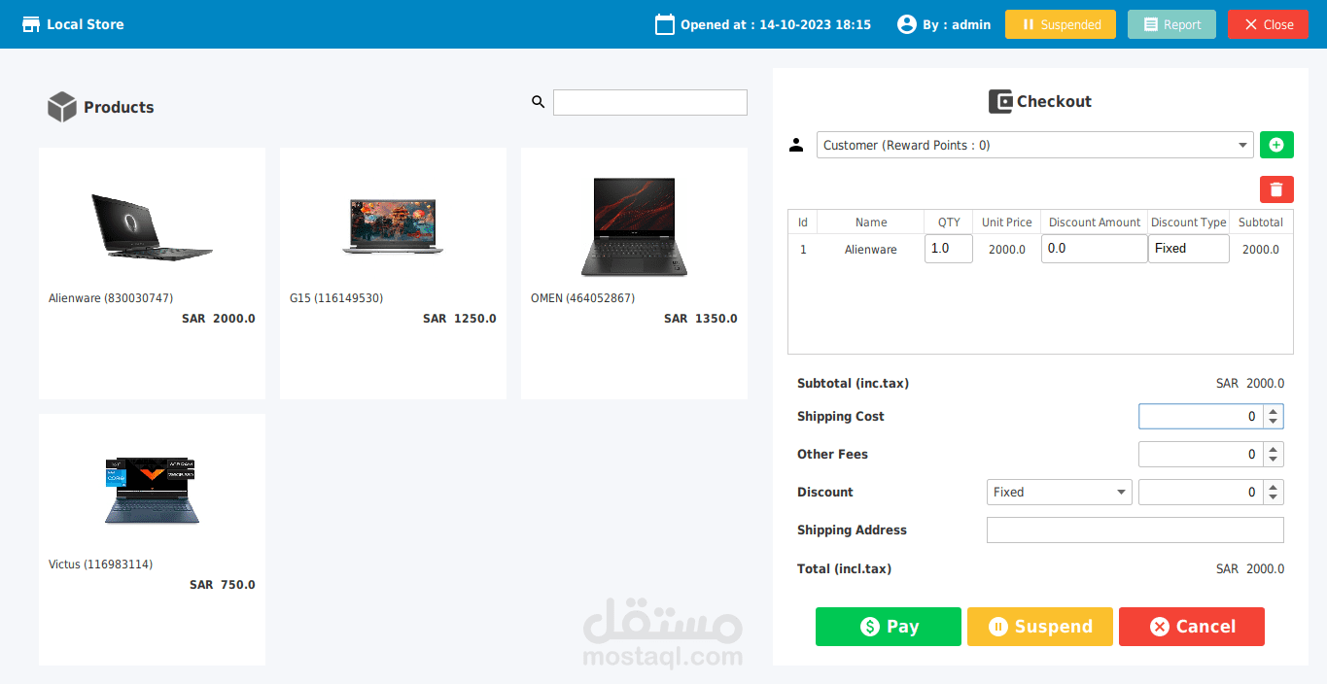Click the Subtotal column header

coord(1261,222)
